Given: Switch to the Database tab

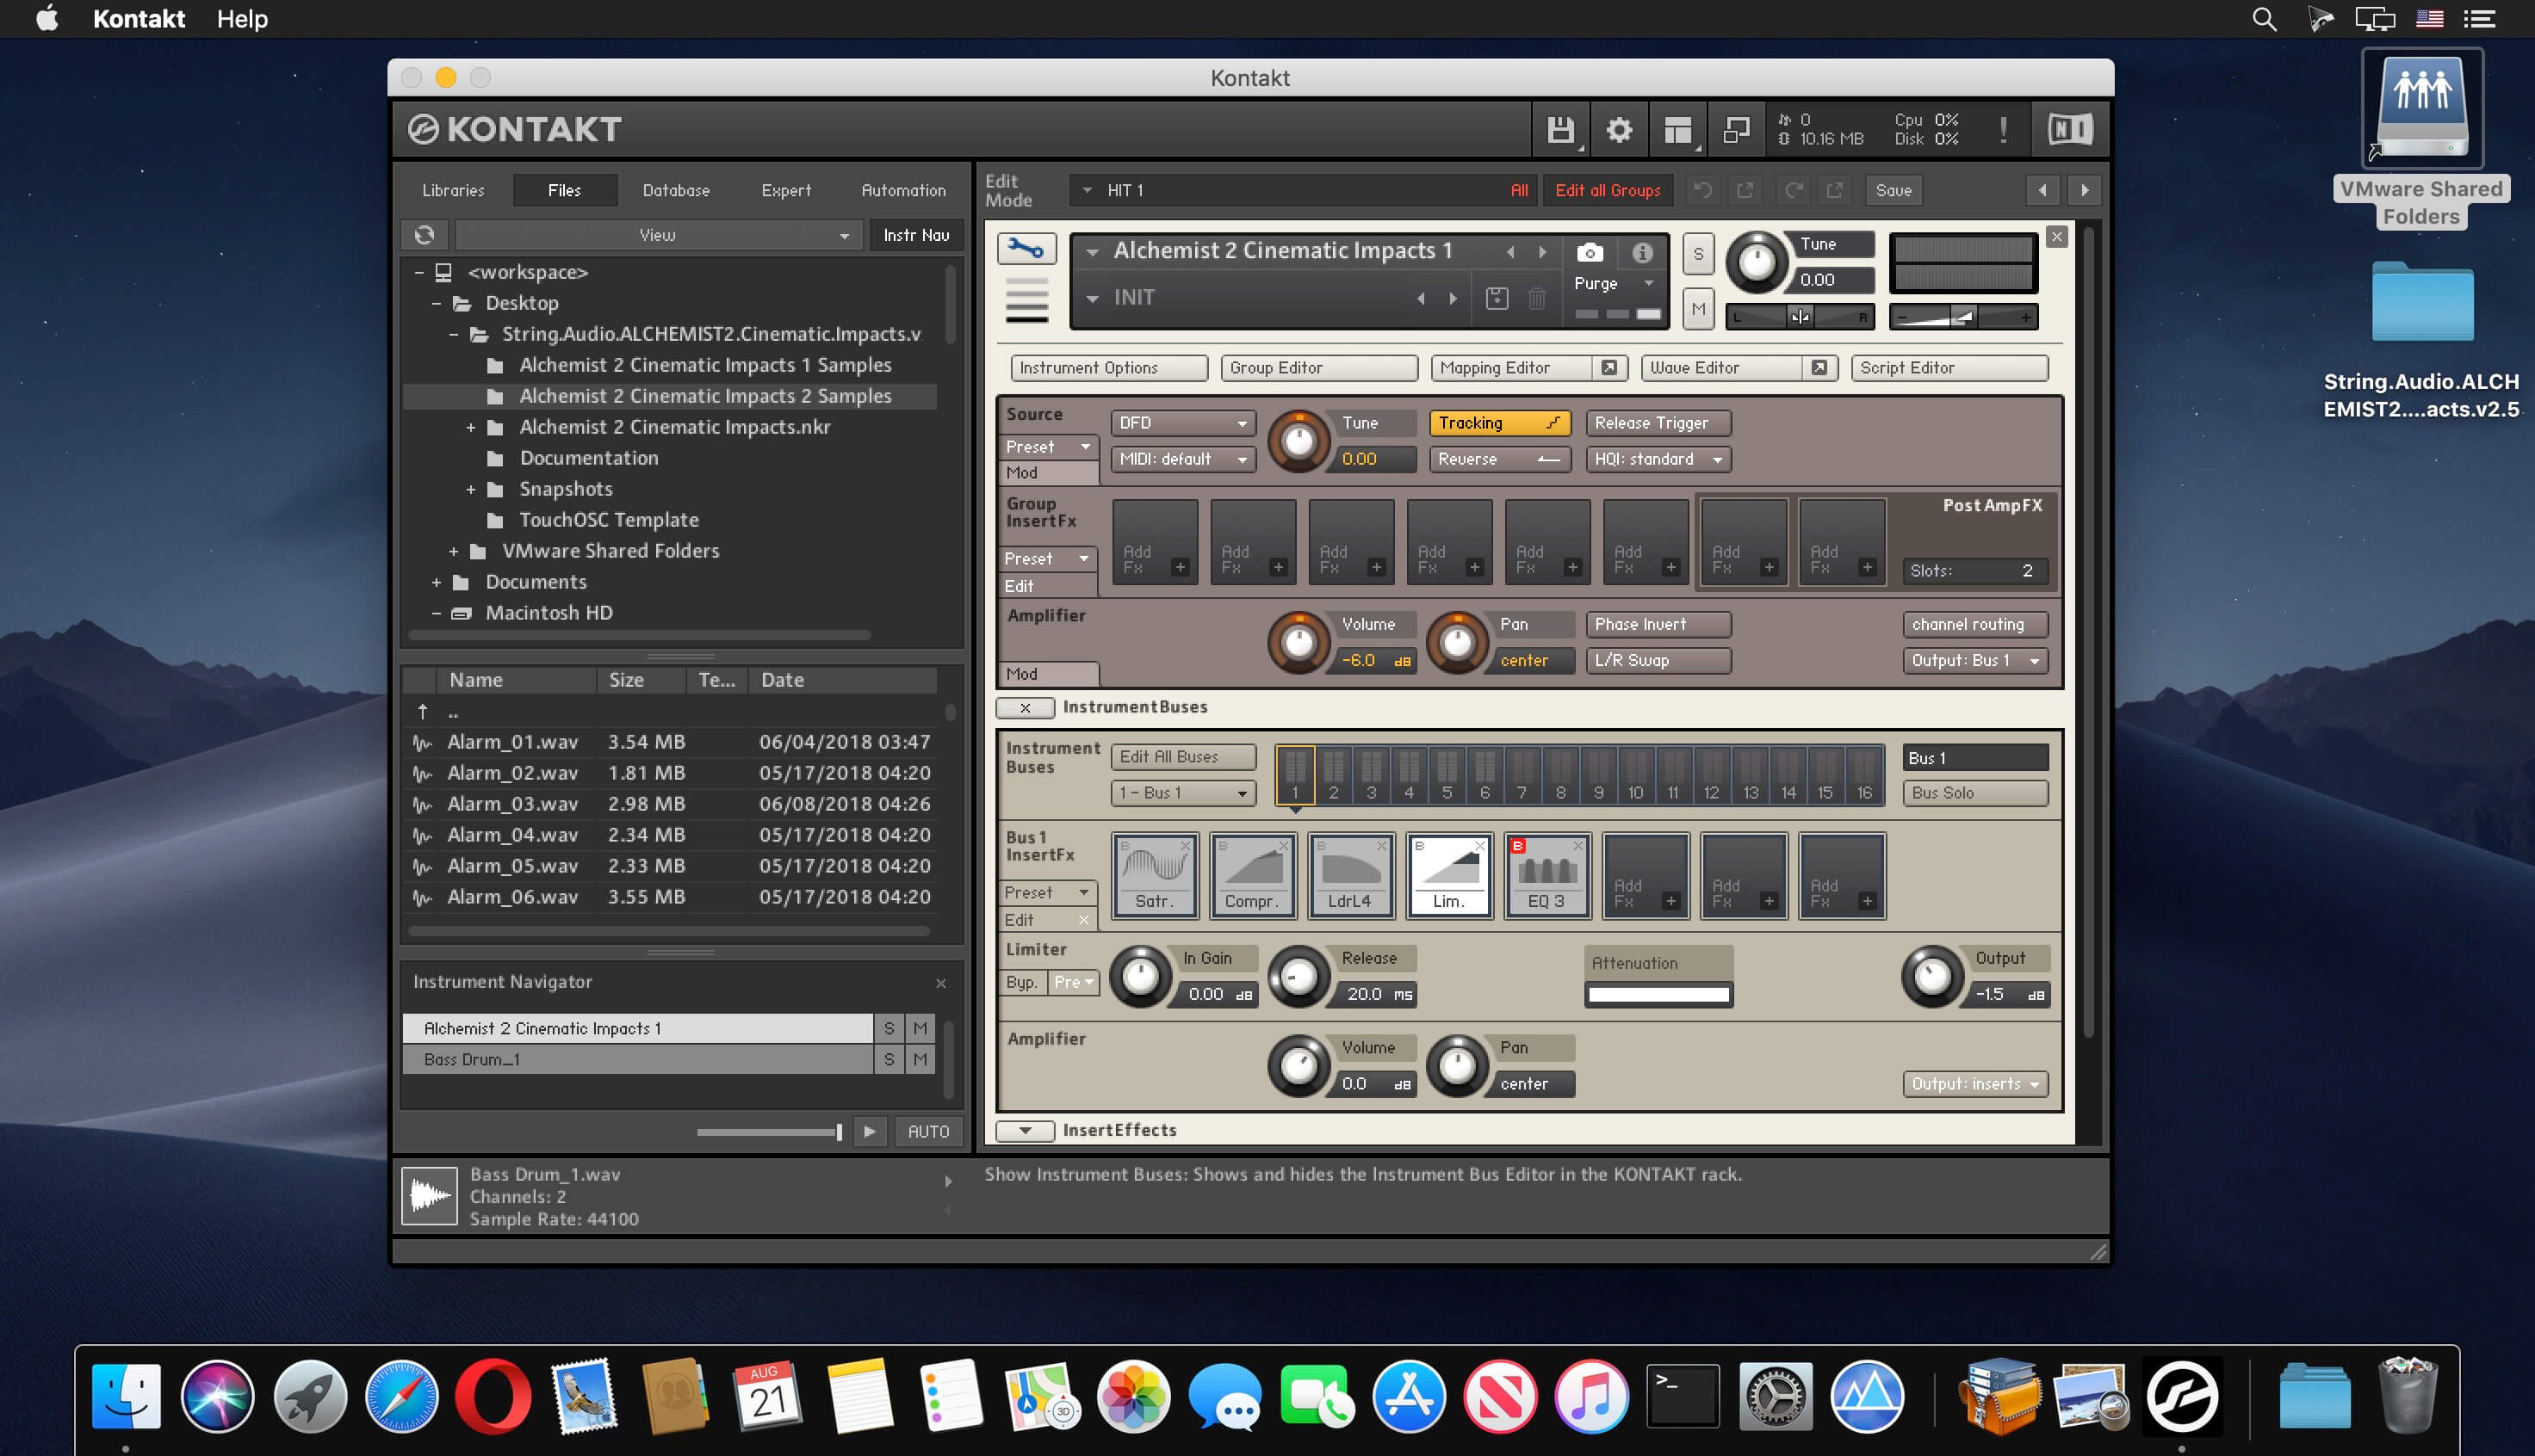Looking at the screenshot, I should (x=676, y=190).
